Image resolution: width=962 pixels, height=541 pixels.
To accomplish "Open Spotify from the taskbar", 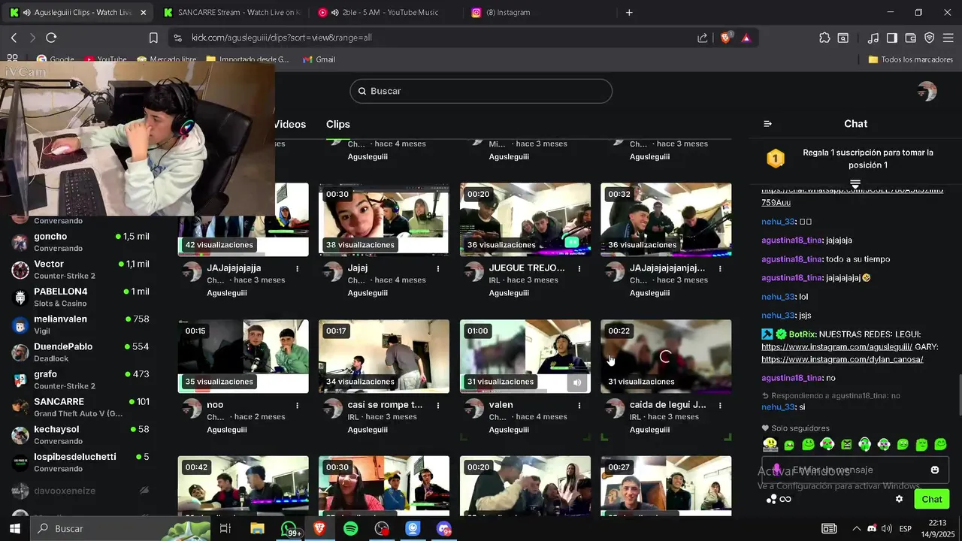I will (x=350, y=529).
